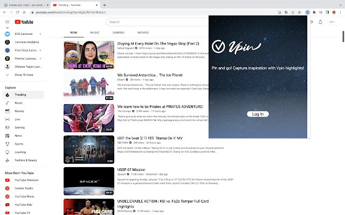The width and height of the screenshot is (345, 215).
Task: Open YouTube Music link
Action: point(24,197)
